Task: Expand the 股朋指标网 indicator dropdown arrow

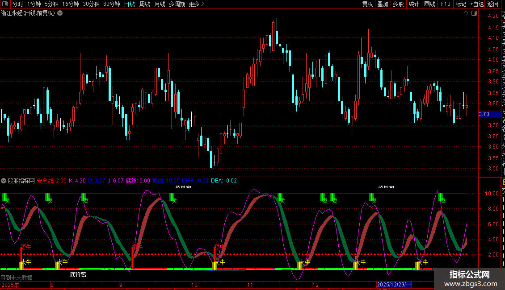Action: pos(4,181)
